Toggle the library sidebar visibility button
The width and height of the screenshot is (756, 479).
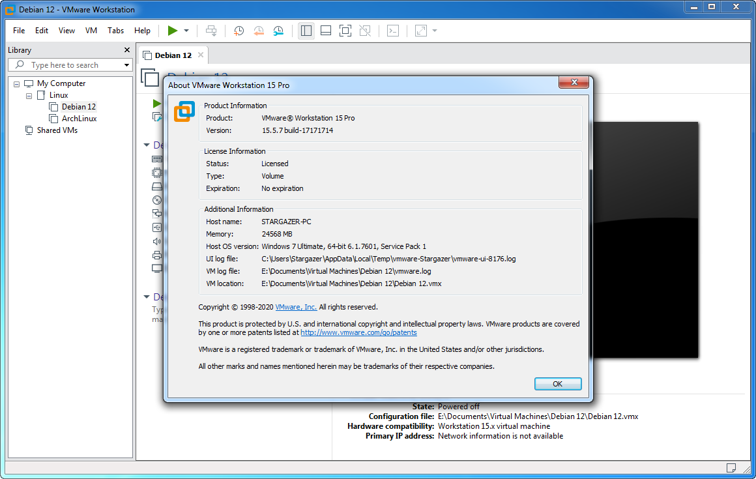[306, 31]
